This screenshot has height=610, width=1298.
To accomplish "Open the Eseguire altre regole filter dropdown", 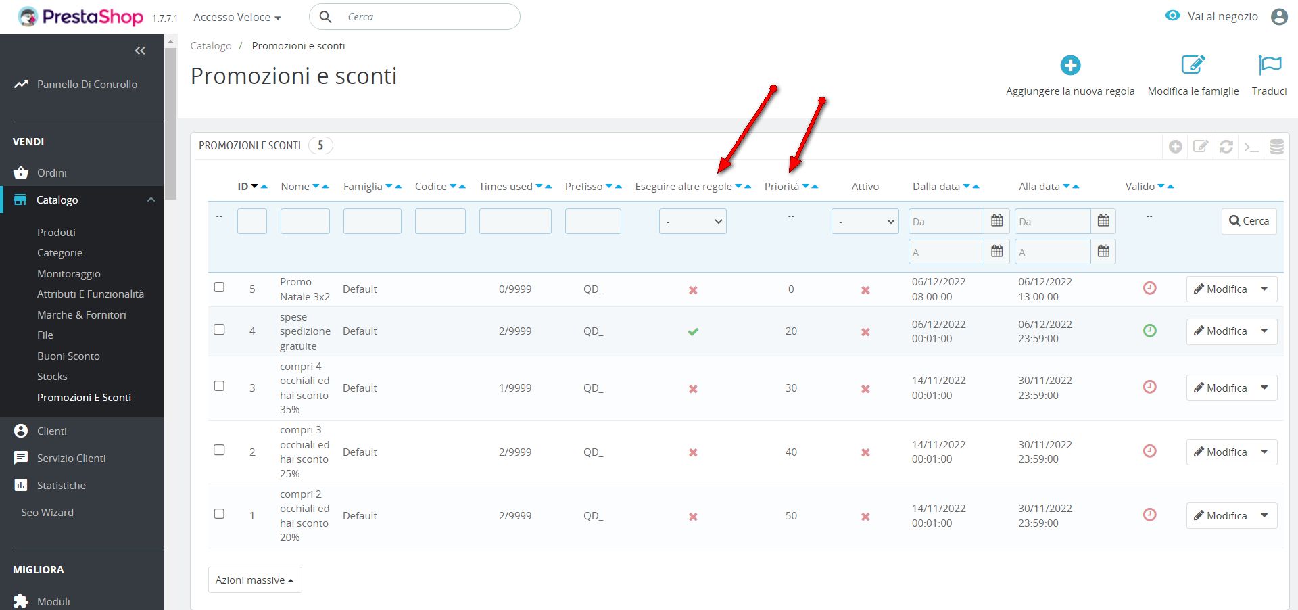I will [692, 221].
